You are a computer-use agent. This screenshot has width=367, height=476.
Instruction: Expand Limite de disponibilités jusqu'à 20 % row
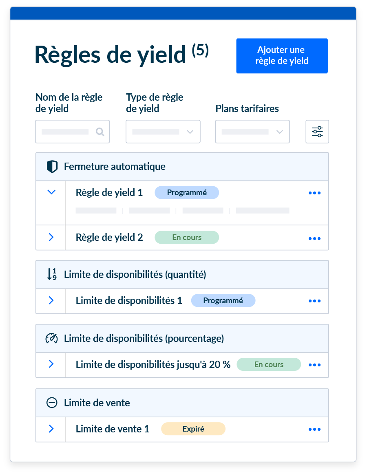(x=51, y=364)
